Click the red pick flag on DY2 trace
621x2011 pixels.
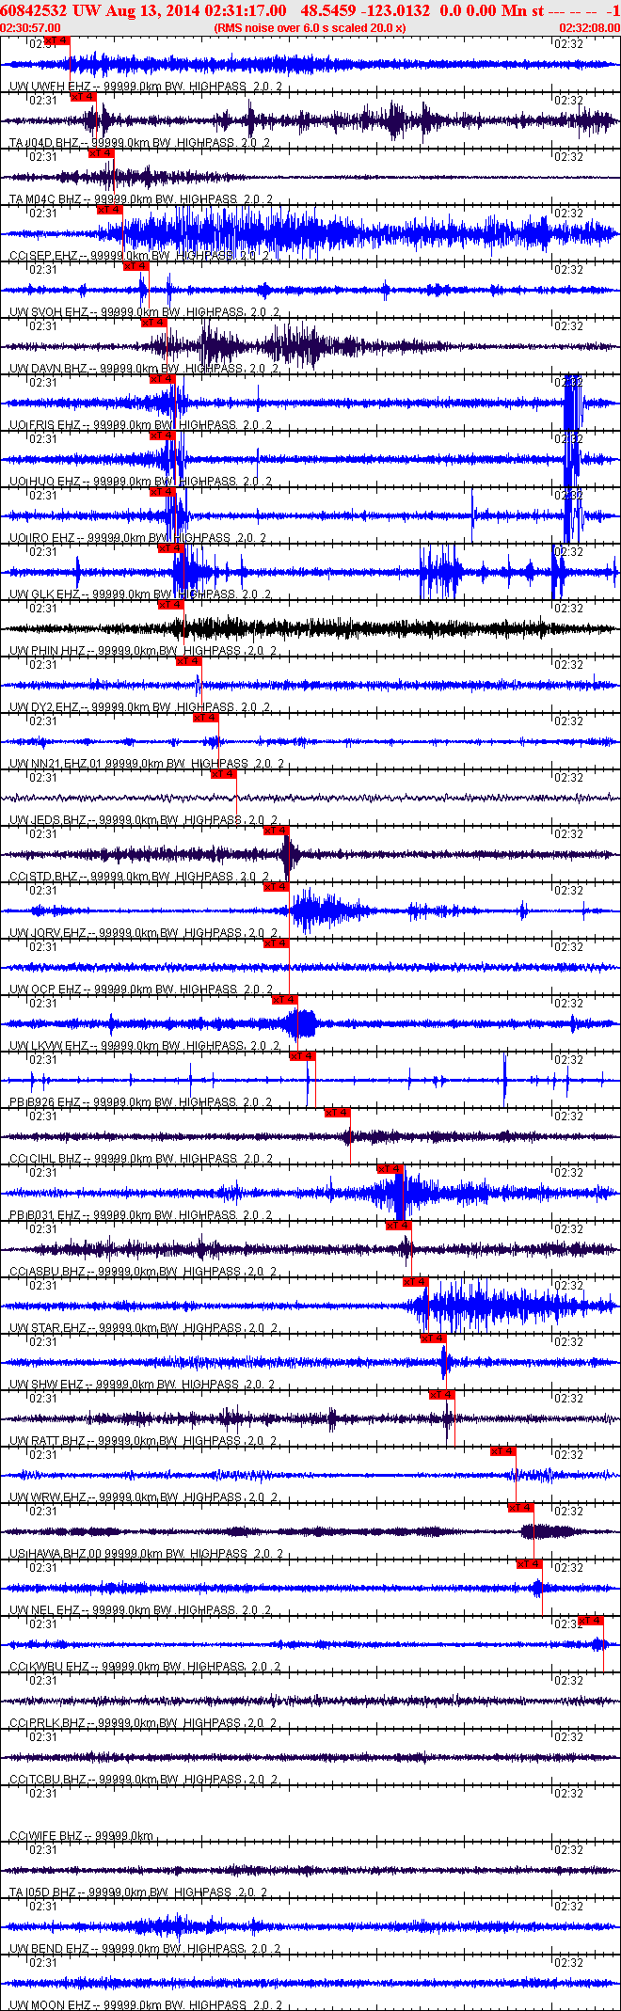pos(189,661)
